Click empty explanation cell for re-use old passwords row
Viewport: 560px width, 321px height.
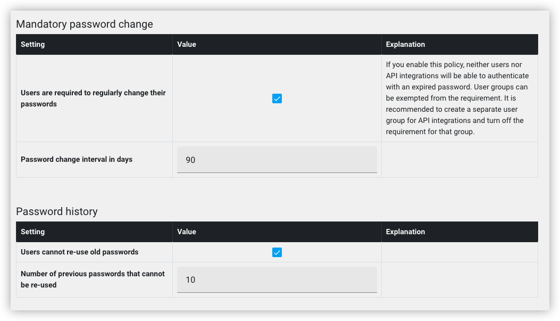tap(459, 252)
